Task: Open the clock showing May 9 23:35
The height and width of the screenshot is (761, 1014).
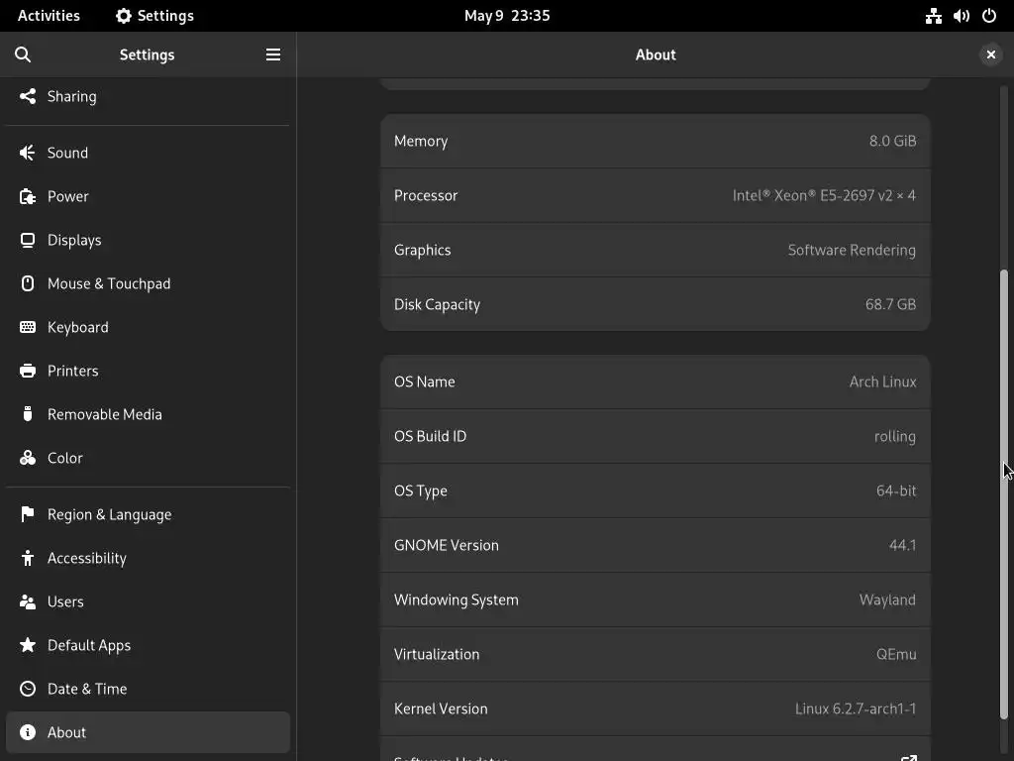Action: (x=507, y=16)
